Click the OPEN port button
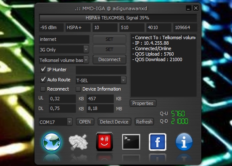232x166 pixels. coord(85,122)
